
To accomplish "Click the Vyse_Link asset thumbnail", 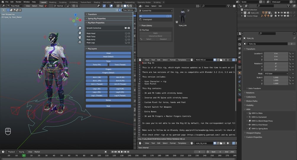I will (183, 17).
